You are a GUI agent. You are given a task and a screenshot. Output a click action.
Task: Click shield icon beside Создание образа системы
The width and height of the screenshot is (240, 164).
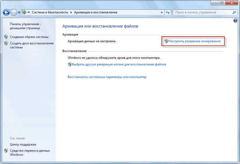tap(6, 37)
